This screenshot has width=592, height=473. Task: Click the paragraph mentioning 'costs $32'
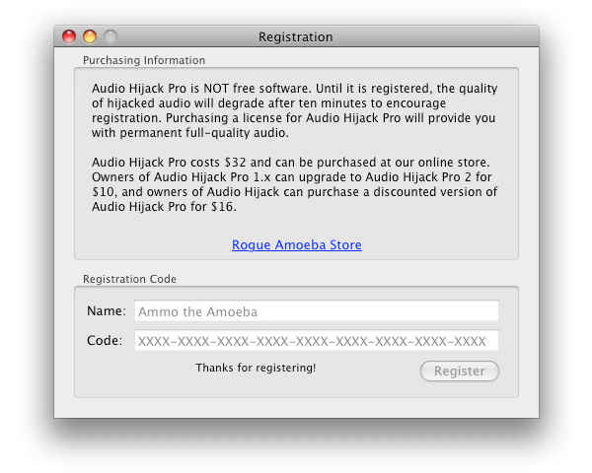coord(294,184)
